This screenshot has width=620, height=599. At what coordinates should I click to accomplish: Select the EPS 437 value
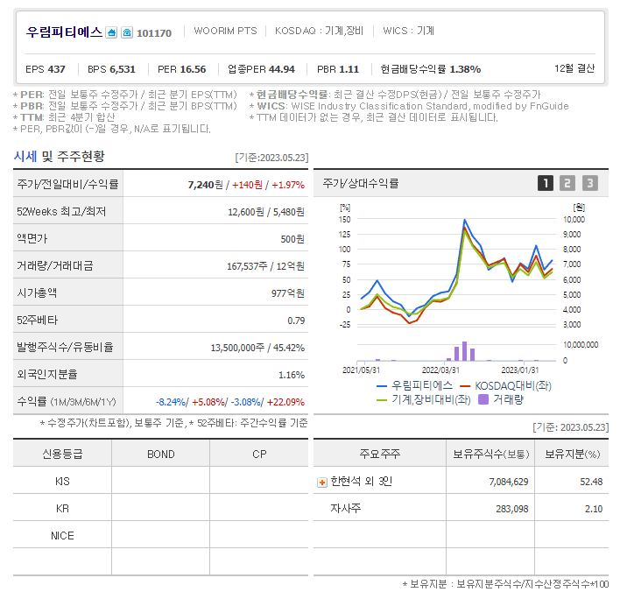click(46, 69)
